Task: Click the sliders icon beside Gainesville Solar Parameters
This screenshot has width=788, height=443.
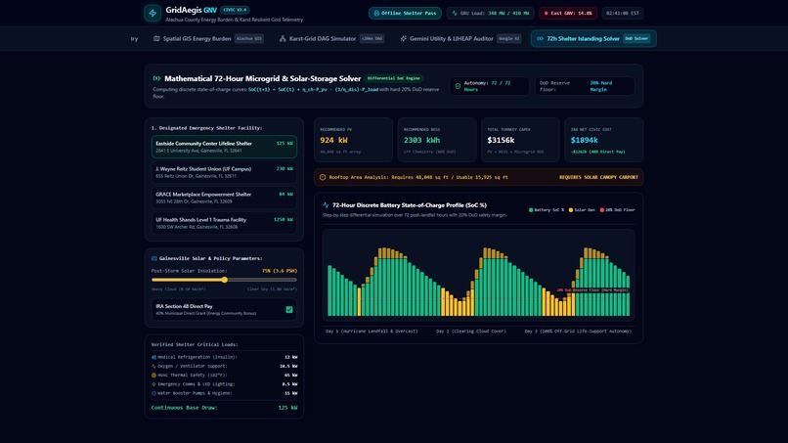Action: tap(154, 258)
